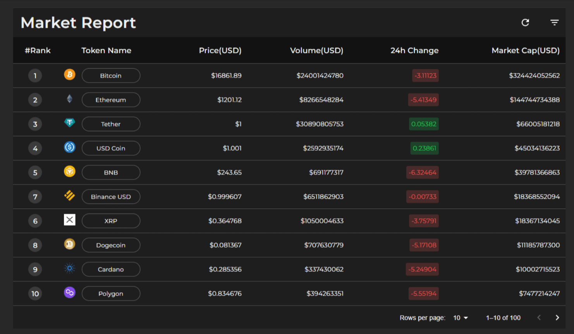Click Tether volume $30890805753
574x334 pixels.
click(x=320, y=124)
